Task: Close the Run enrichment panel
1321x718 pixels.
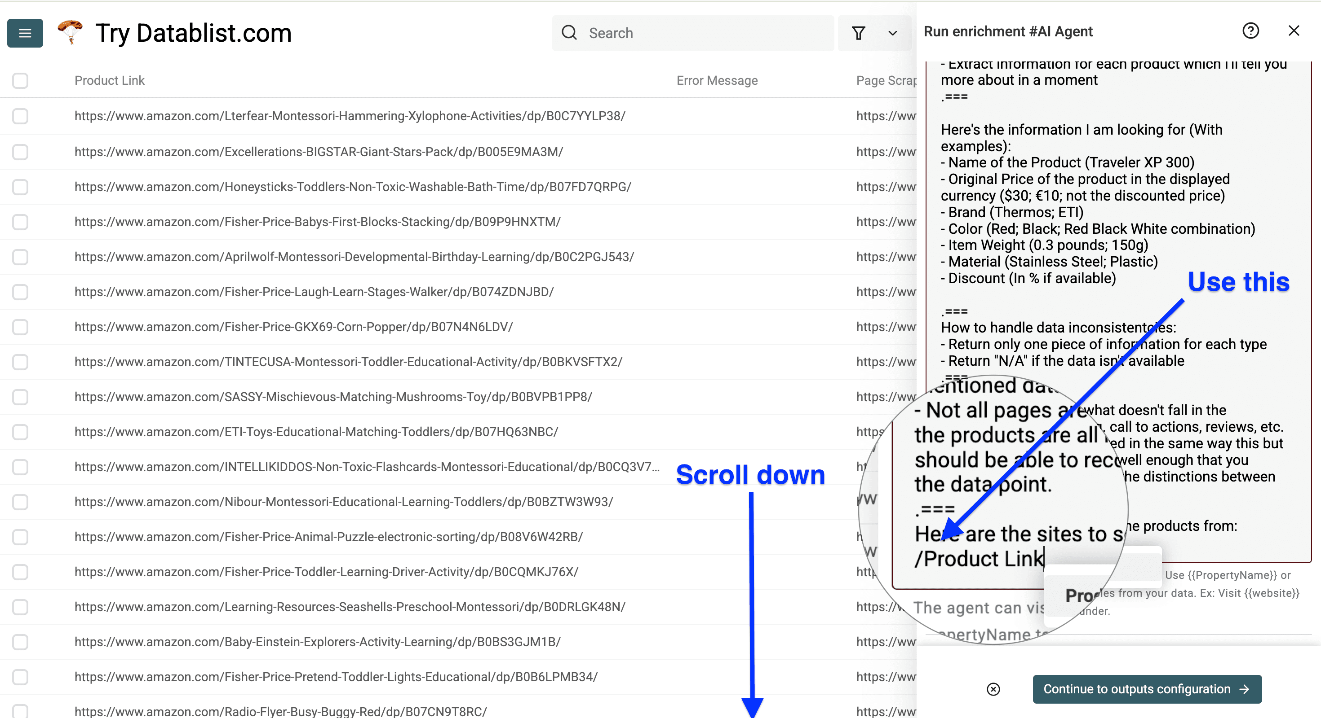Action: [1294, 31]
